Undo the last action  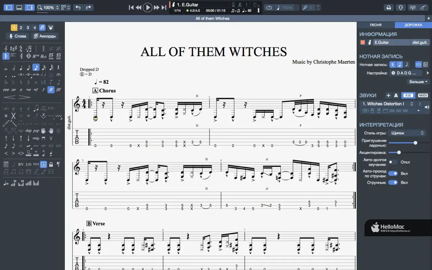pyautogui.click(x=78, y=7)
